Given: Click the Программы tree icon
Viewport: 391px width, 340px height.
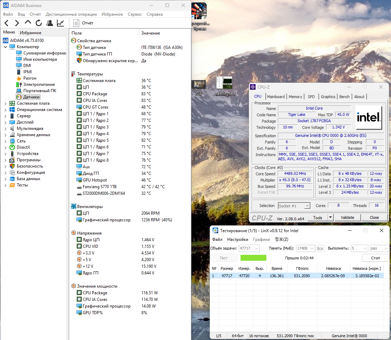Looking at the screenshot, I should [x=12, y=160].
